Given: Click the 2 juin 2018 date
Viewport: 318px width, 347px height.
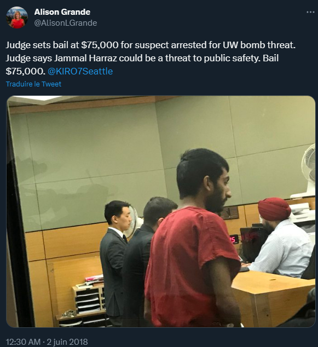Looking at the screenshot, I should [67, 342].
